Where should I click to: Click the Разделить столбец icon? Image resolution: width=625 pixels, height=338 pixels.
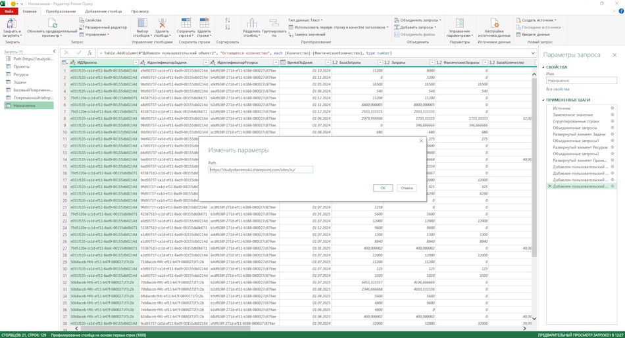tap(251, 23)
